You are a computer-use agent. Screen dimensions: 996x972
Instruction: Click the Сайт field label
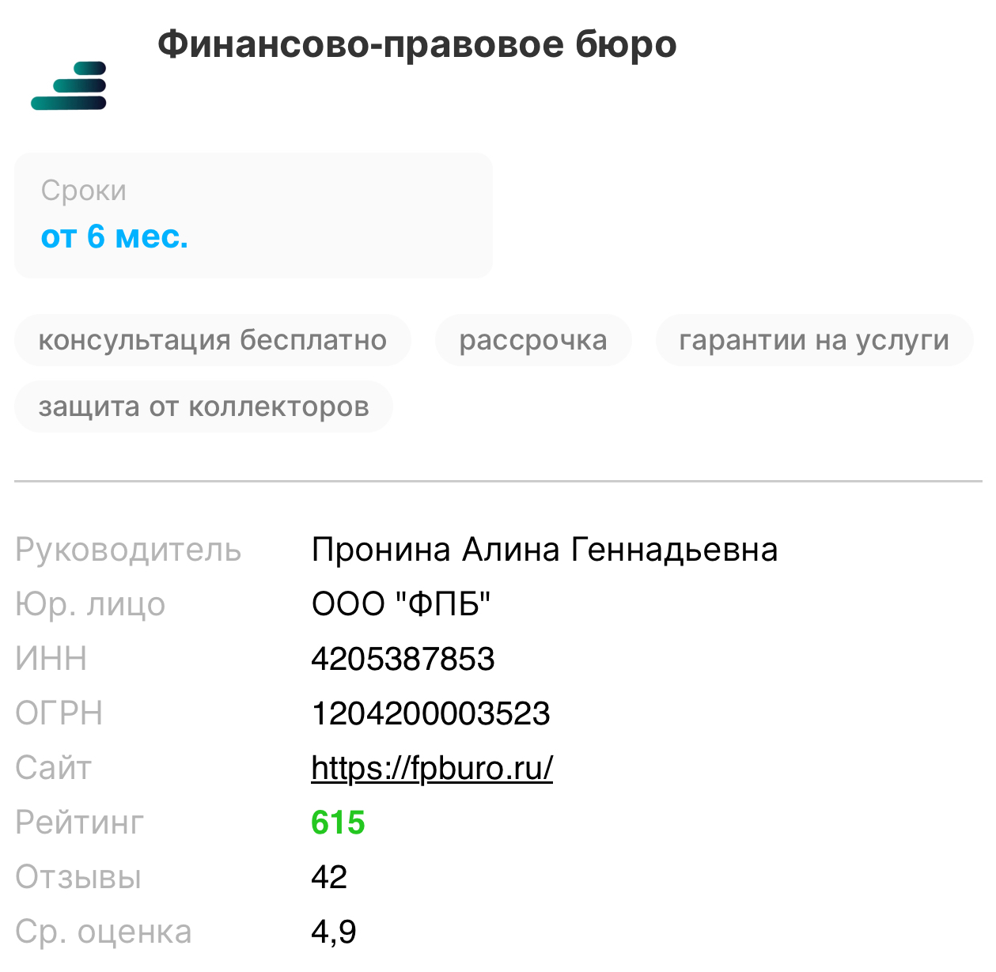[53, 768]
